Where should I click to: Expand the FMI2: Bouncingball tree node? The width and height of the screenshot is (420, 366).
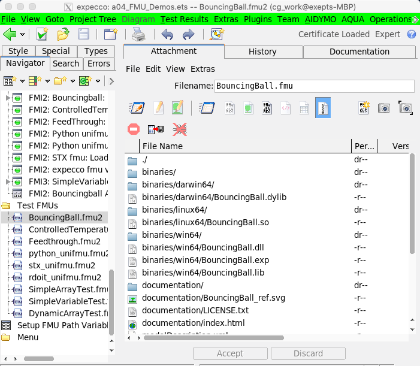[x=8, y=98]
